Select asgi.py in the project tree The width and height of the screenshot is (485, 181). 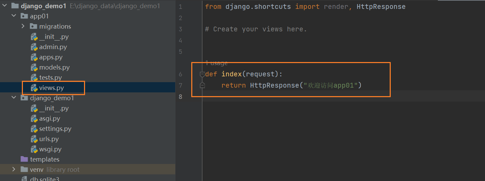(50, 119)
